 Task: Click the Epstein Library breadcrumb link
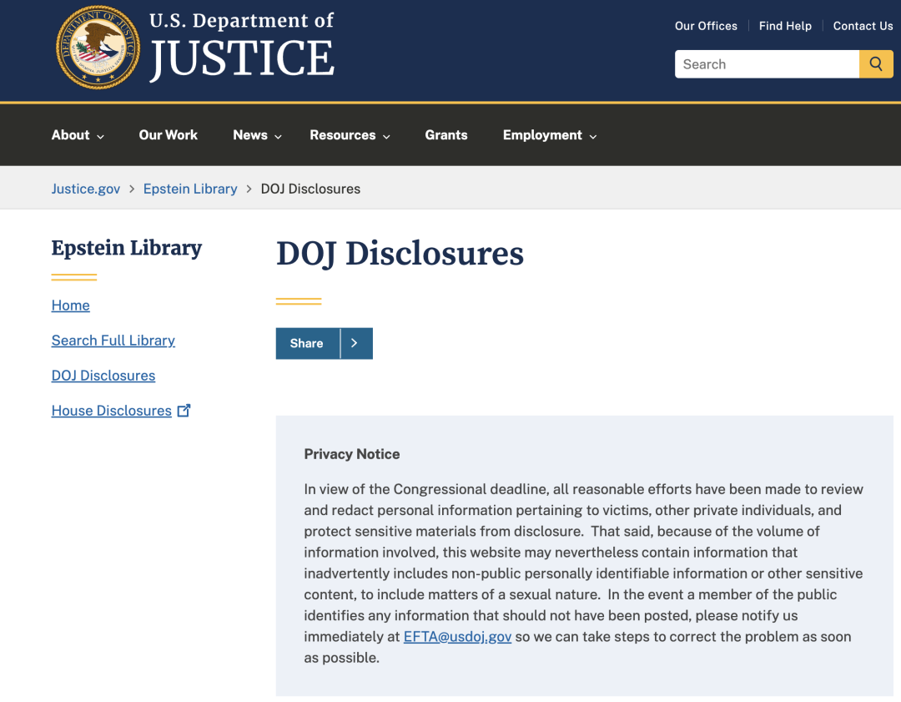(x=190, y=189)
